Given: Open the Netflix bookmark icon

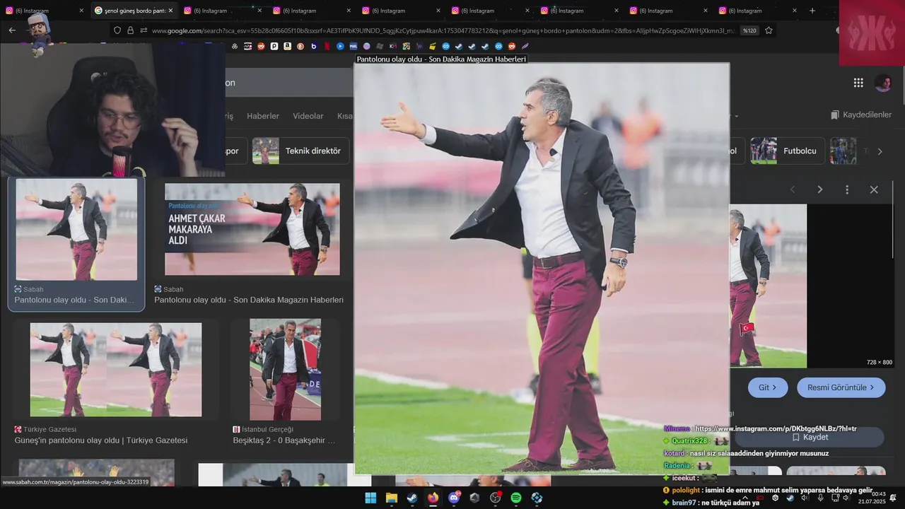Looking at the screenshot, I should [327, 46].
